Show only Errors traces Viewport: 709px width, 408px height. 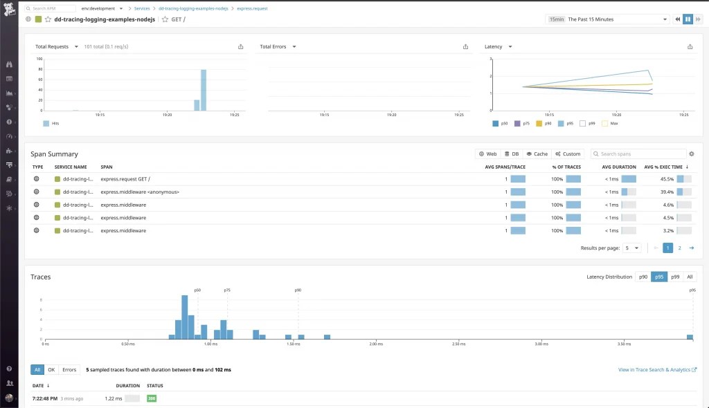pyautogui.click(x=69, y=369)
